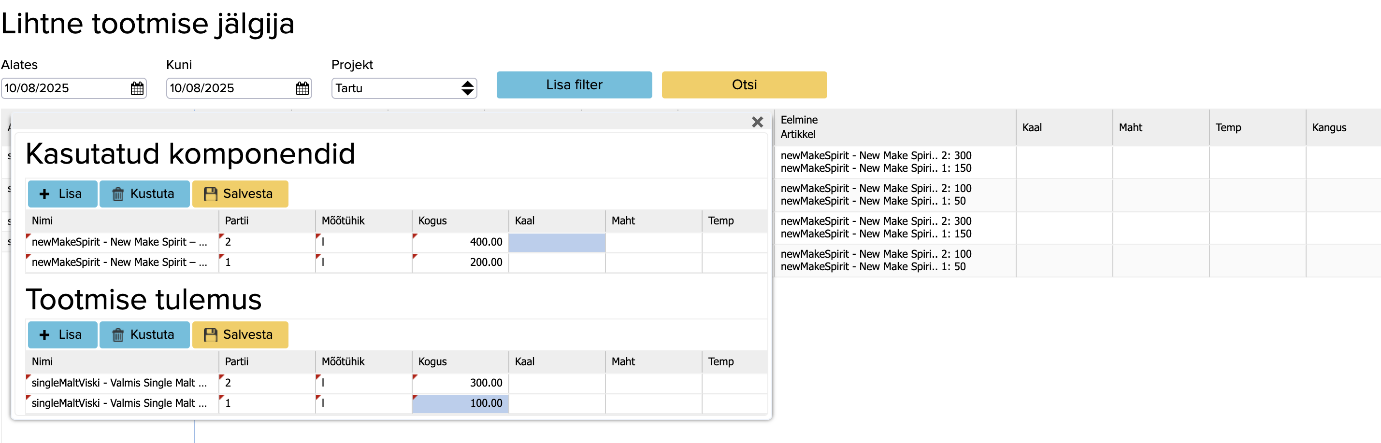
Task: Select Kogus cell with 100.00 in results
Action: 460,403
